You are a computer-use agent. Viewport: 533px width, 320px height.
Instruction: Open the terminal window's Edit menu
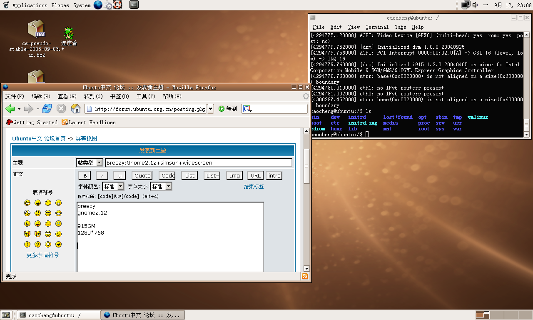tap(336, 27)
